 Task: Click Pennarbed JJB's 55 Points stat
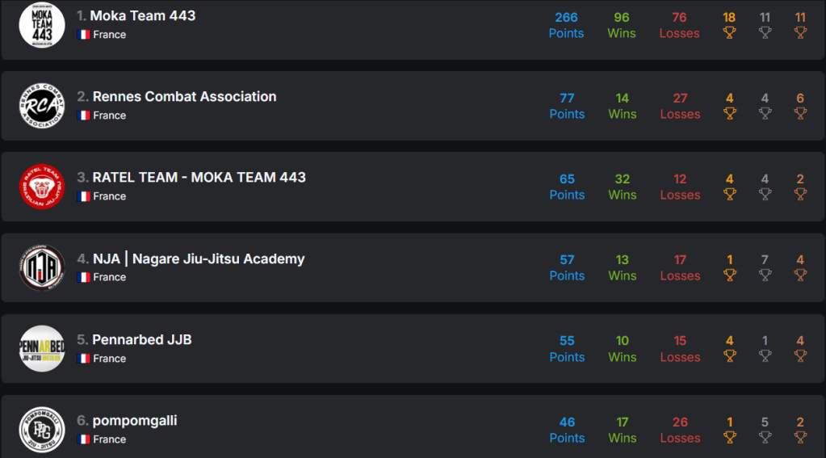(567, 348)
